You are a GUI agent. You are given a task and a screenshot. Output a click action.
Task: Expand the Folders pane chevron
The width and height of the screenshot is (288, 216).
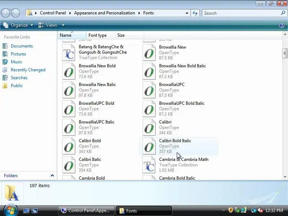point(52,176)
